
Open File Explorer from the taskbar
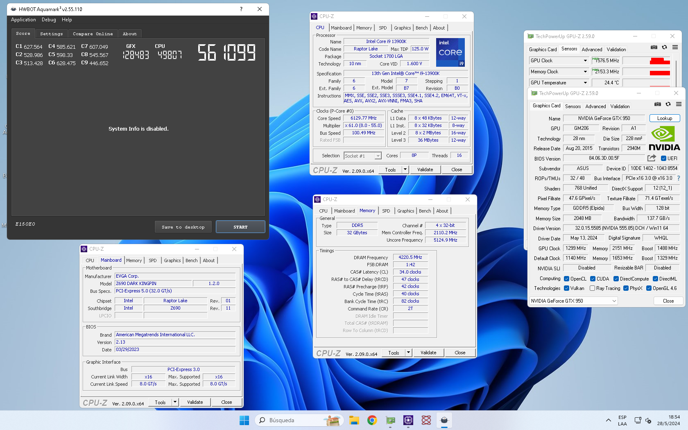(x=354, y=420)
